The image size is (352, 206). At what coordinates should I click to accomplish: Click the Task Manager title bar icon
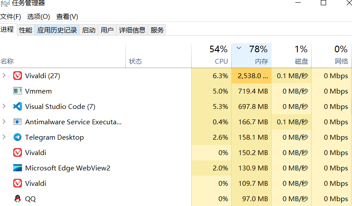click(x=5, y=3)
